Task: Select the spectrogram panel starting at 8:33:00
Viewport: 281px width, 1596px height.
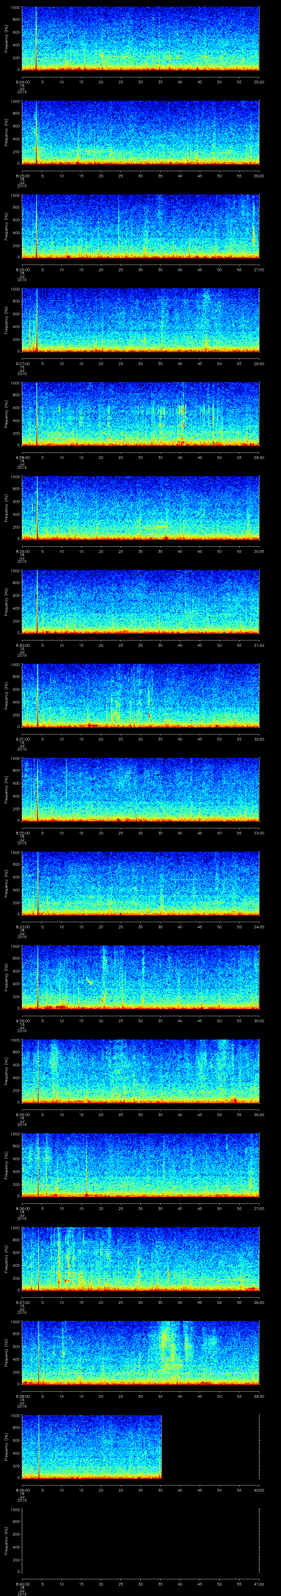Action: (140, 883)
